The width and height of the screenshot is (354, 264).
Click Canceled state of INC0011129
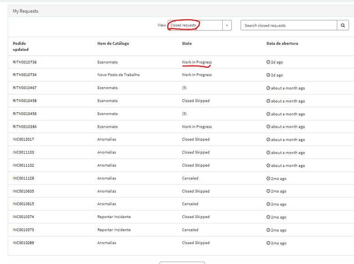coord(190,178)
